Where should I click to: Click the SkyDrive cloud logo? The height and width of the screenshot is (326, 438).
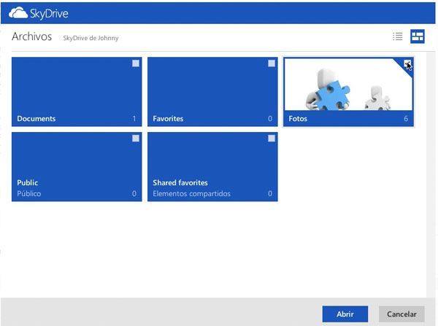pos(18,13)
